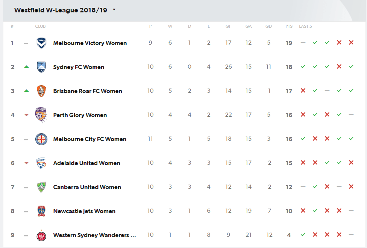Screen dimensions: 367x248
Task: Click the Brisbane Roar FC Women crest
Action: (41, 91)
